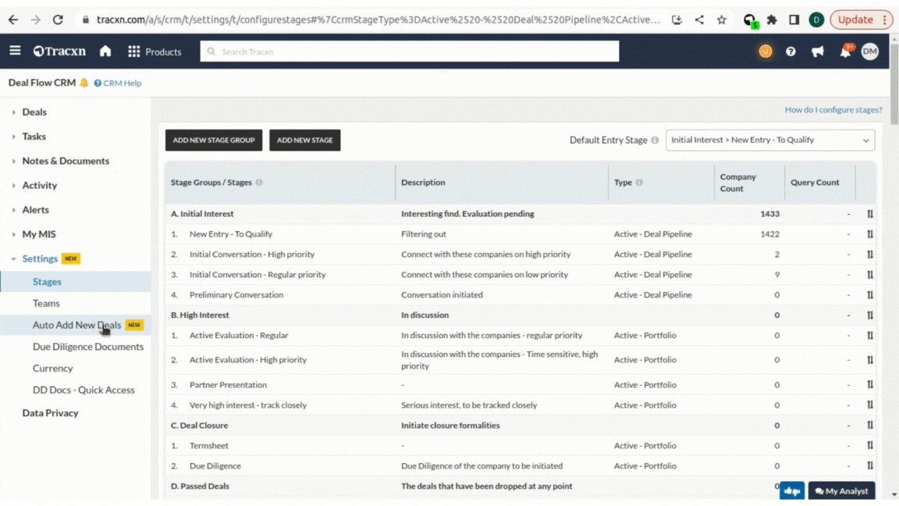Open the Products grid menu
899x506 pixels.
point(154,52)
